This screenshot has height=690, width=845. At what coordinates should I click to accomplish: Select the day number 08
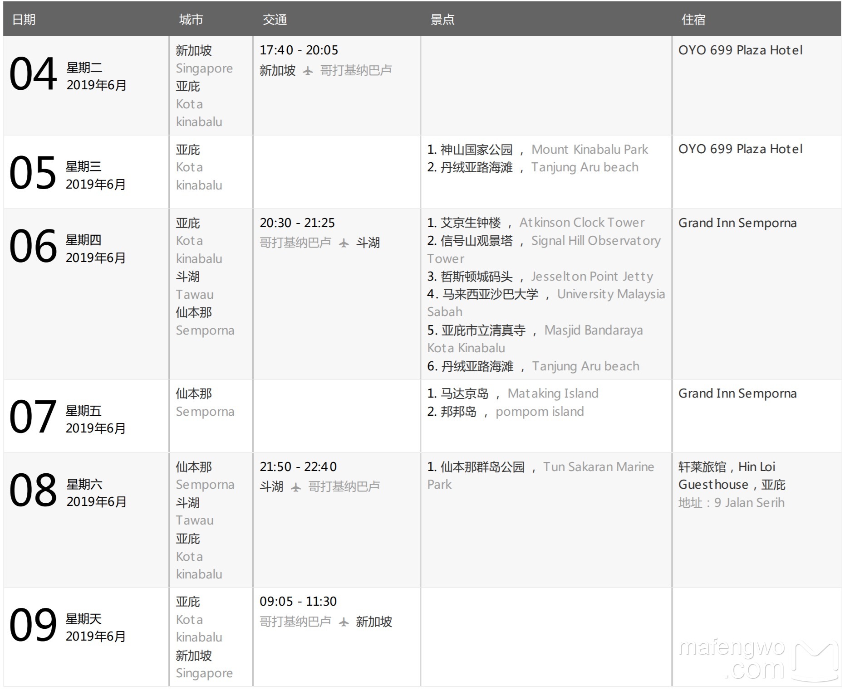click(33, 490)
